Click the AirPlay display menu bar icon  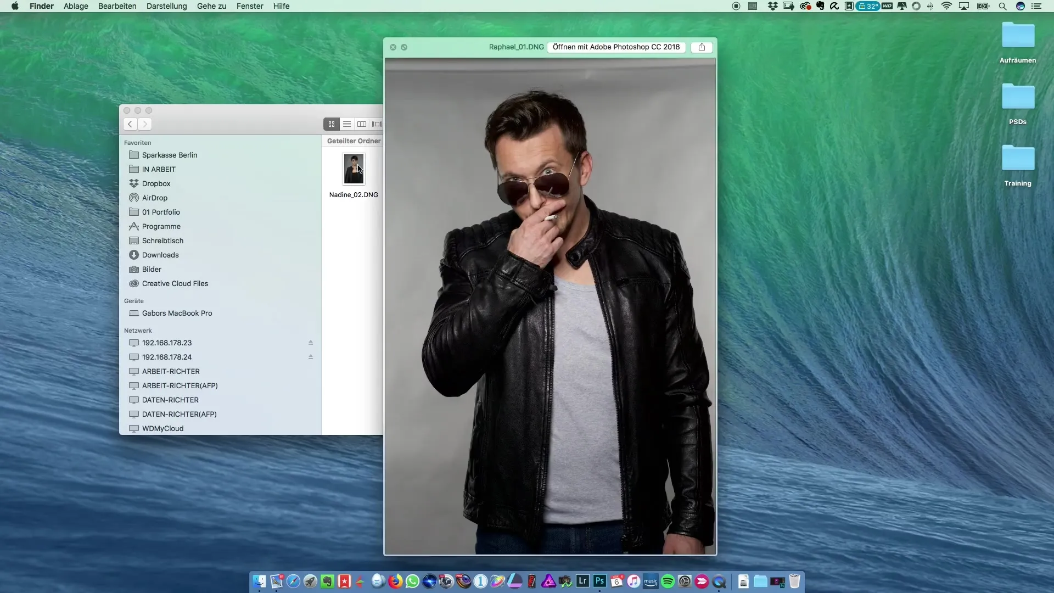point(964,6)
